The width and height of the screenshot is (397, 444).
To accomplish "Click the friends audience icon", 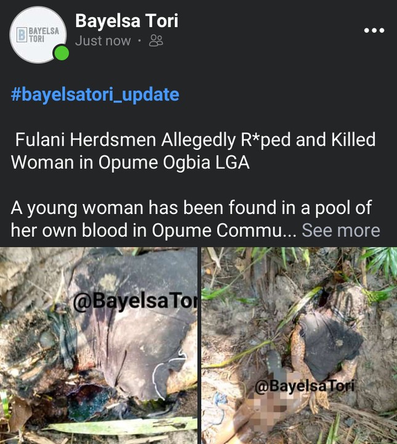I will 156,41.
